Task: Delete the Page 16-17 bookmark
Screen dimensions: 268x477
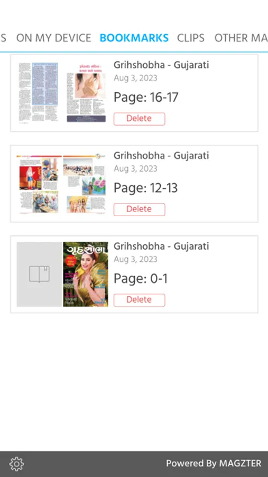Action: click(140, 119)
